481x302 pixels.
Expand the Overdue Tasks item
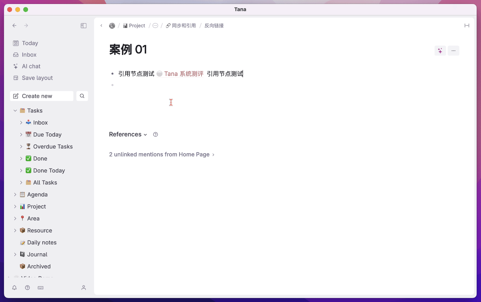coord(21,147)
